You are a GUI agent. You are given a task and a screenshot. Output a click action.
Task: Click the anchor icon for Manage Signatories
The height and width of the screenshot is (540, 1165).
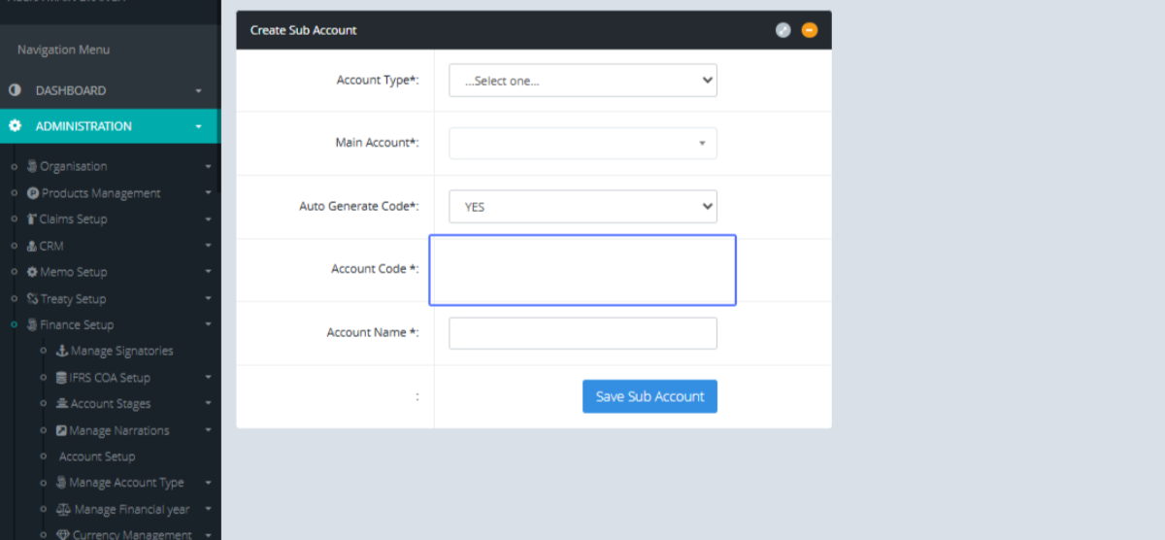tap(62, 352)
